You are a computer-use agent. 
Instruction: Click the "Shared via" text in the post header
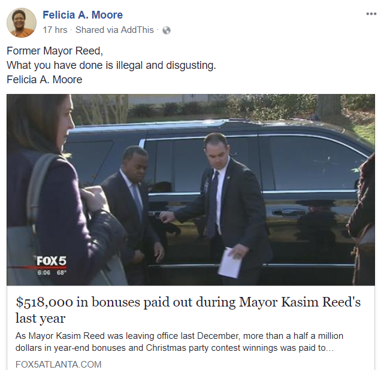click(97, 30)
